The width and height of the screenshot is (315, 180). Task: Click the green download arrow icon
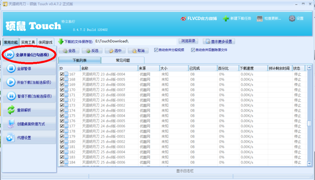click(x=61, y=42)
